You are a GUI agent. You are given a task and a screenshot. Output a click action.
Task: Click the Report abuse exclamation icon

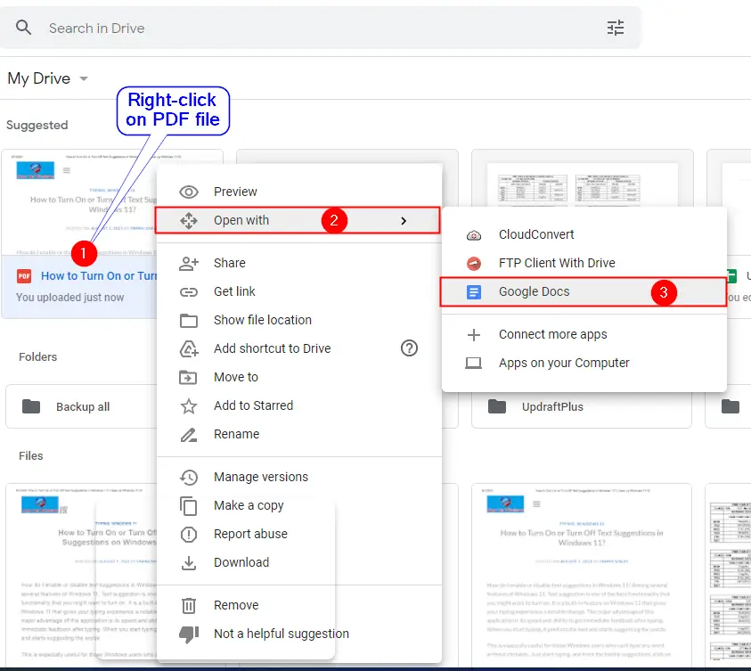point(189,534)
